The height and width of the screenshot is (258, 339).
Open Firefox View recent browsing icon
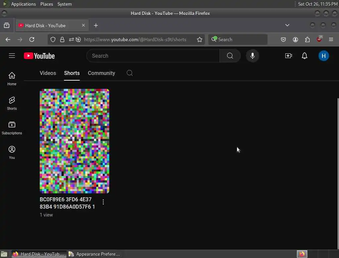point(7,25)
